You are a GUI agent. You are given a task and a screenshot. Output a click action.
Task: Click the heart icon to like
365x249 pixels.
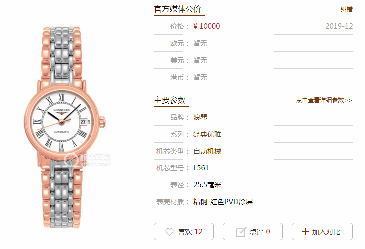(x=169, y=232)
